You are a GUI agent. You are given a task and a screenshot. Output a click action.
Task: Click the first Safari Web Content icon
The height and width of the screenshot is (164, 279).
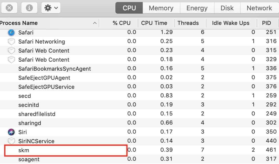[11, 51]
